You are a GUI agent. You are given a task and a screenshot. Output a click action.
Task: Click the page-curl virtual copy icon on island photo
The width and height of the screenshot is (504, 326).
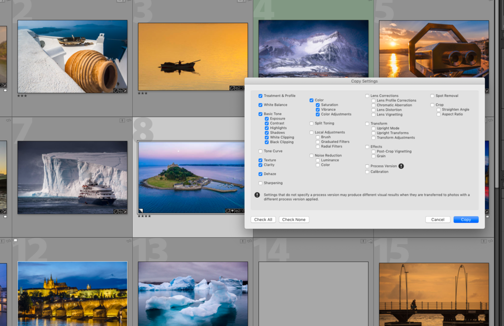tap(142, 210)
